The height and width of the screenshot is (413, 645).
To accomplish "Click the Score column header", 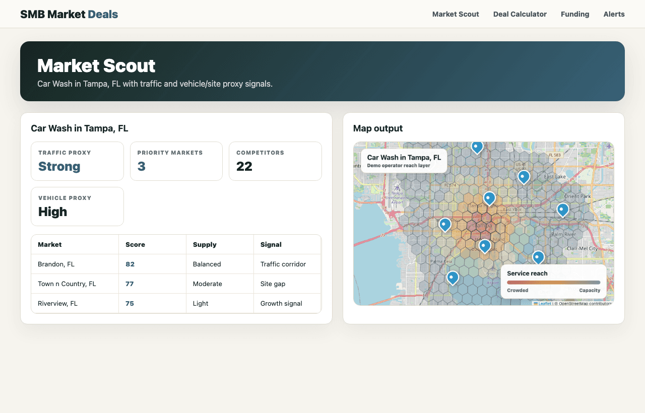I will coord(153,244).
